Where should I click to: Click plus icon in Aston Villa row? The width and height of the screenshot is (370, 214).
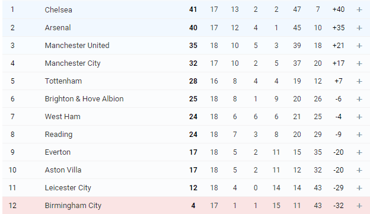tap(359, 170)
